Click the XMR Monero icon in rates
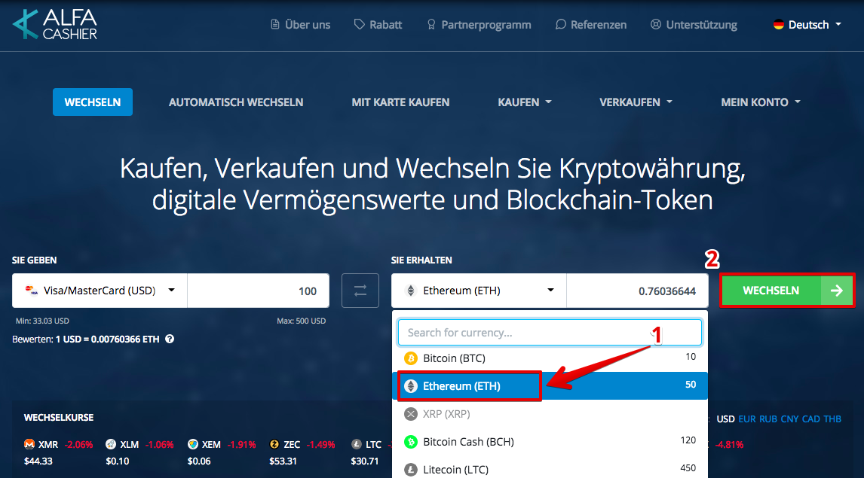The height and width of the screenshot is (478, 864). tap(29, 444)
